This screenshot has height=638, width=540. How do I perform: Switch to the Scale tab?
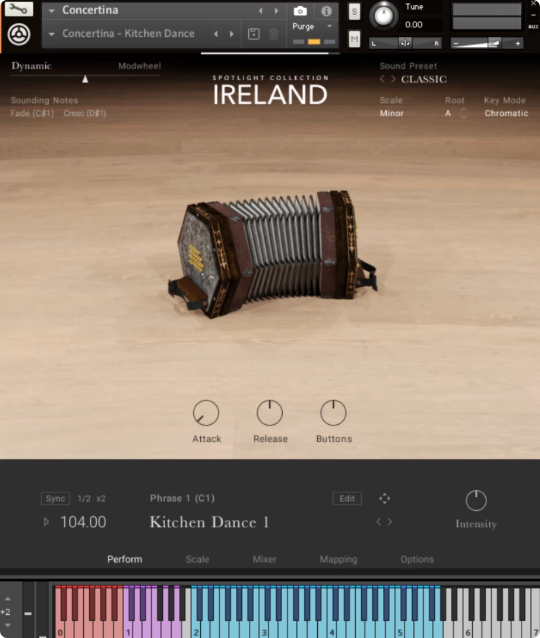tap(197, 559)
